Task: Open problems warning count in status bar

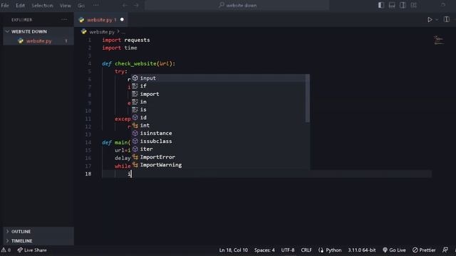Action: pos(6,250)
